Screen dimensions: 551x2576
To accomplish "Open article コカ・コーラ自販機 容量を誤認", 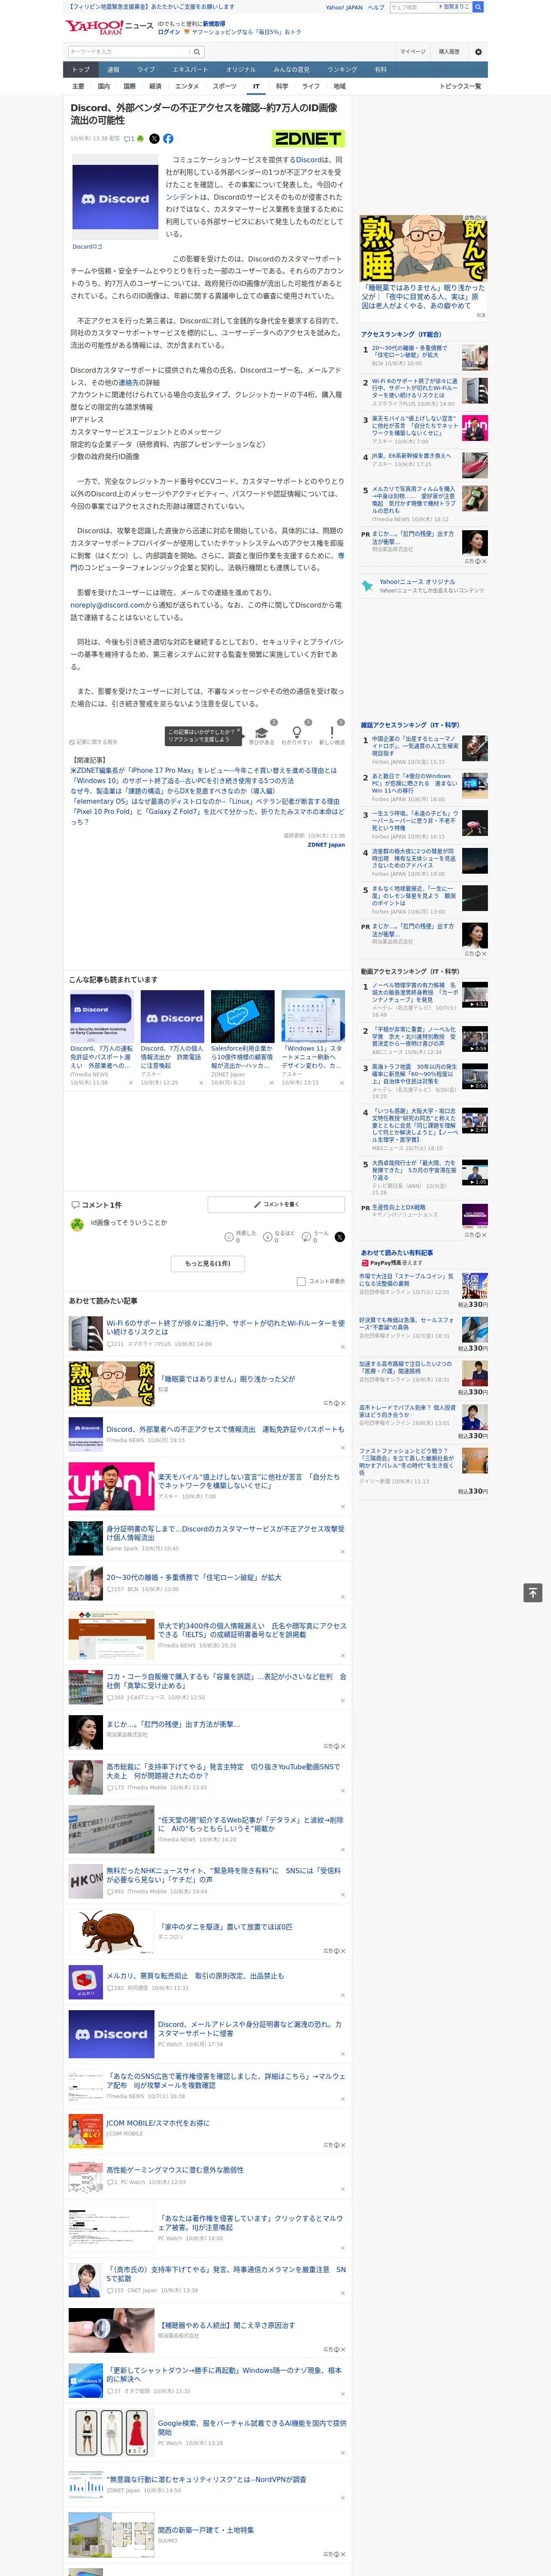I will 226,1680.
